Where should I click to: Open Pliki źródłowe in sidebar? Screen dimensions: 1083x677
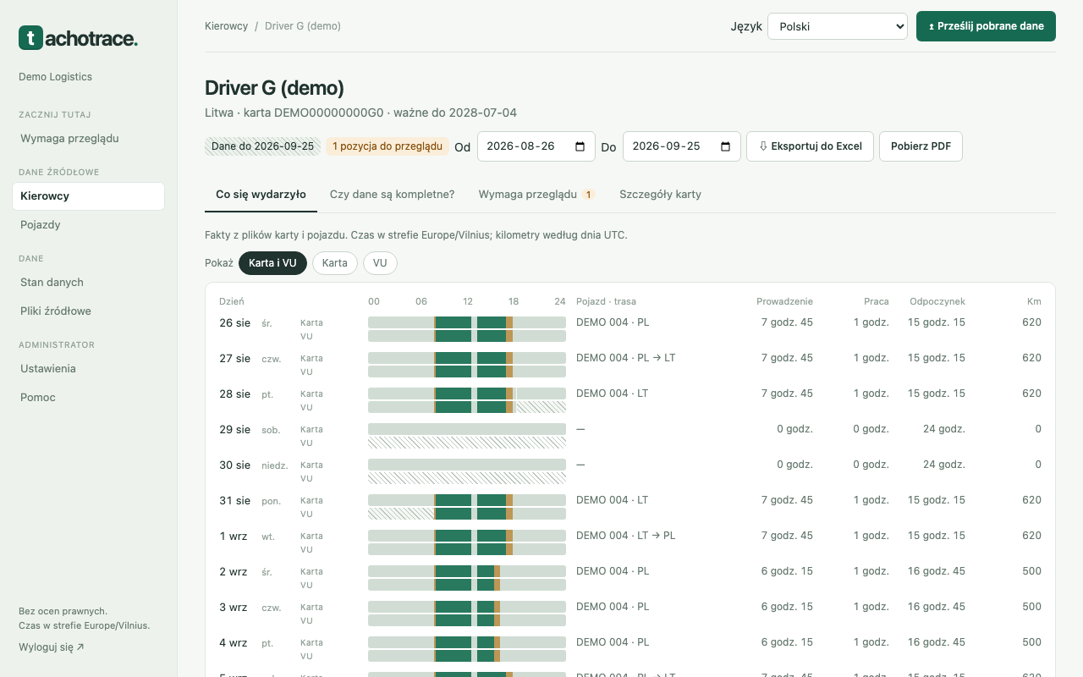(x=88, y=311)
